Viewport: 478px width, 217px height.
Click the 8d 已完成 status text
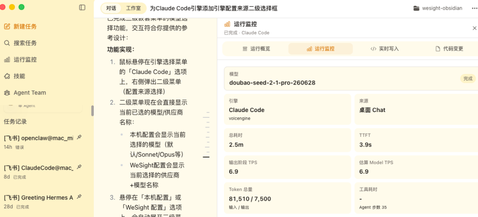coord(15,177)
